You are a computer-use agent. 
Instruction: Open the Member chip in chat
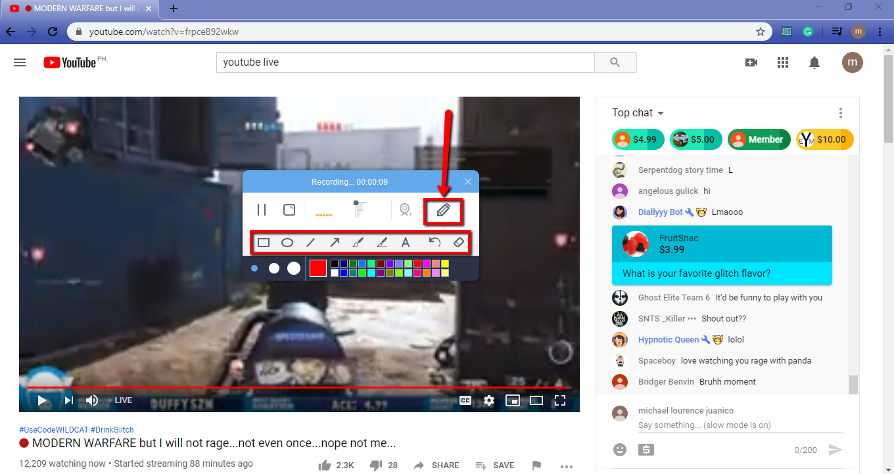(759, 139)
